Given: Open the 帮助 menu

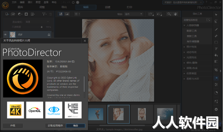Looking at the screenshot, I should [x=54, y=2].
